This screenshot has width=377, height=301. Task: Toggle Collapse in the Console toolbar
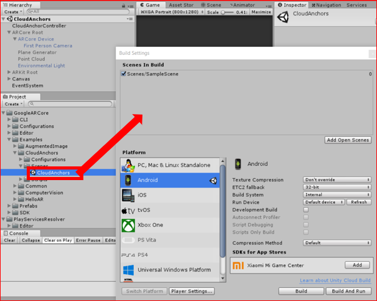(x=30, y=240)
